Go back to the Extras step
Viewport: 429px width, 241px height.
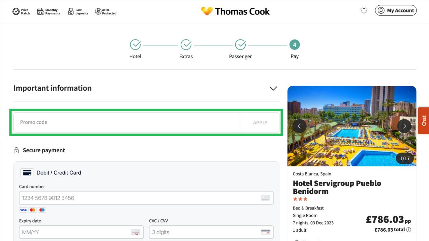(x=186, y=49)
